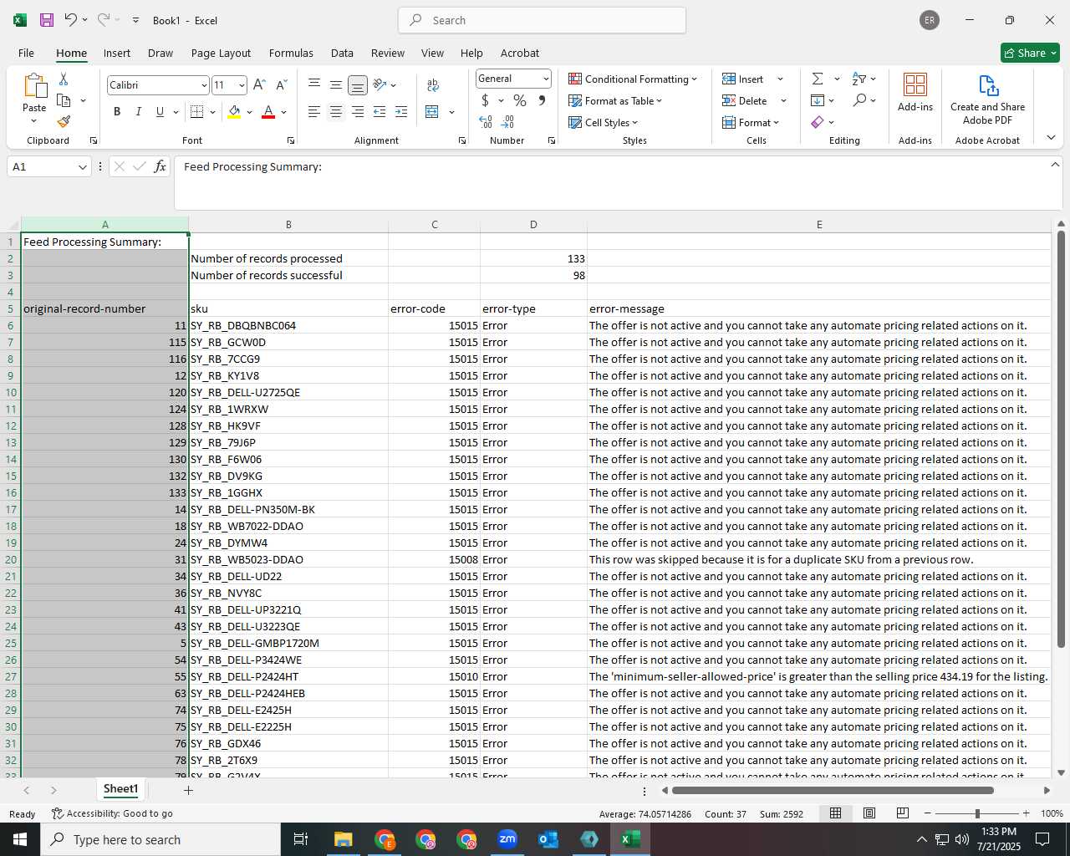The width and height of the screenshot is (1070, 856).
Task: Switch to the Data tab
Action: pos(342,53)
